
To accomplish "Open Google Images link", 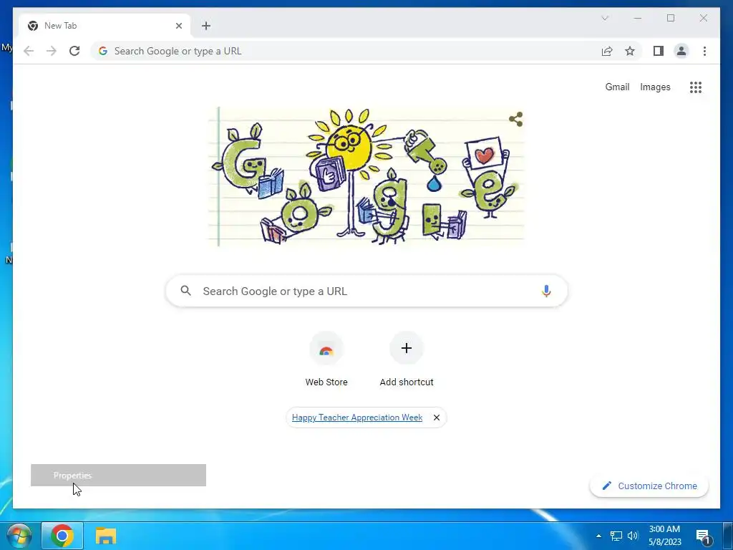I will (x=655, y=87).
